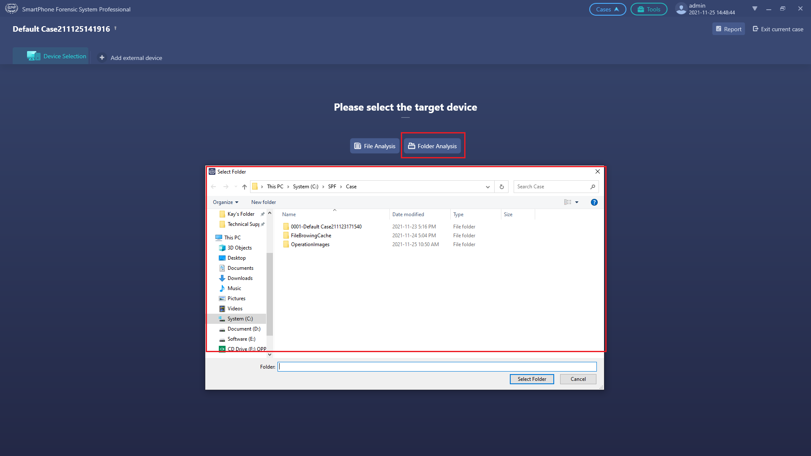The image size is (811, 456).
Task: Expand the folder path dropdown
Action: coord(488,187)
